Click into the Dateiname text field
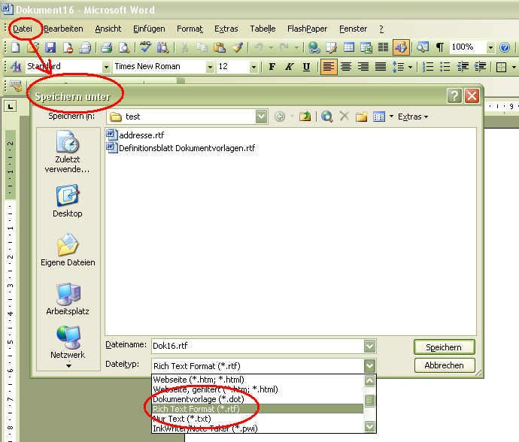This screenshot has height=442, width=519. pyautogui.click(x=256, y=346)
